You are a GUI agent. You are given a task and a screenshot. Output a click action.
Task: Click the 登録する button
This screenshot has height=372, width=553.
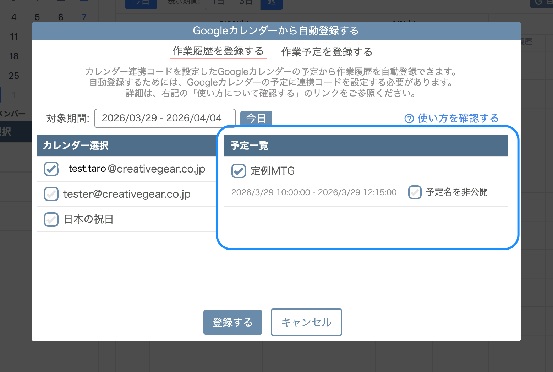click(x=232, y=322)
